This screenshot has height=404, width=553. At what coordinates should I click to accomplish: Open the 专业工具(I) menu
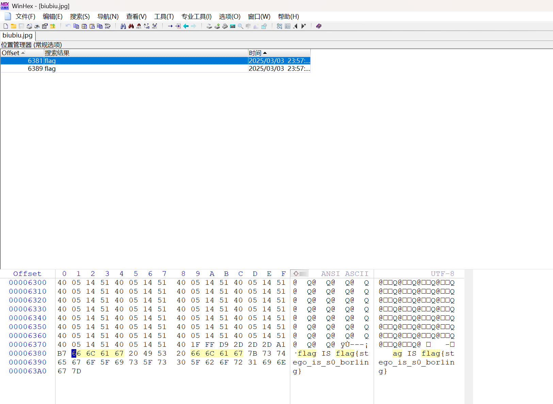[x=196, y=17]
